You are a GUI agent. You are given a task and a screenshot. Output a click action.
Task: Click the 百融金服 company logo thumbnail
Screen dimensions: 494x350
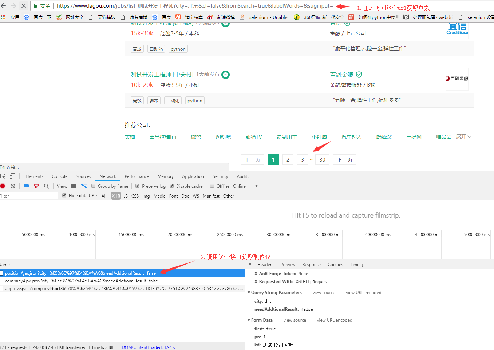click(457, 79)
